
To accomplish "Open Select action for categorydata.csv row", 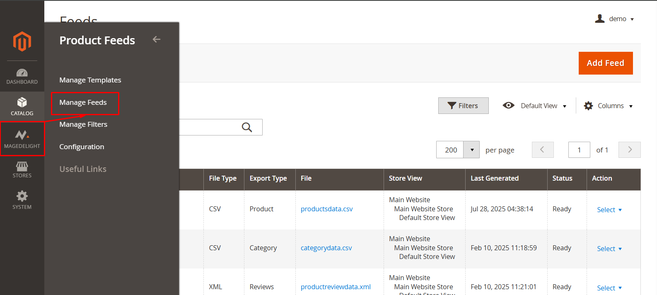I will [609, 249].
